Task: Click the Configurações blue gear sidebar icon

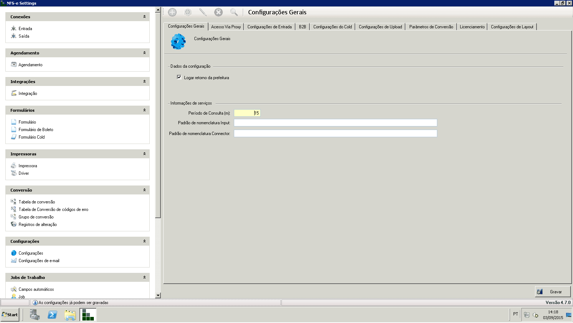Action: coord(14,253)
